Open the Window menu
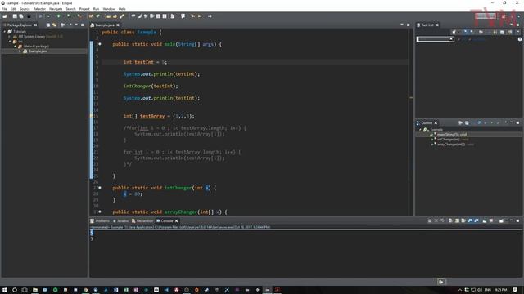524x294 pixels. [x=109, y=9]
